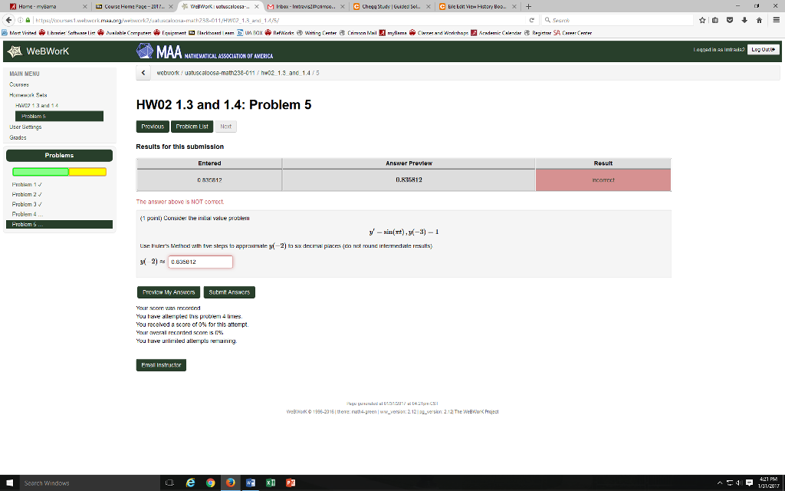Click the back chevron above the breadcrumb
Image resolution: width=785 pixels, height=491 pixels.
(x=143, y=71)
